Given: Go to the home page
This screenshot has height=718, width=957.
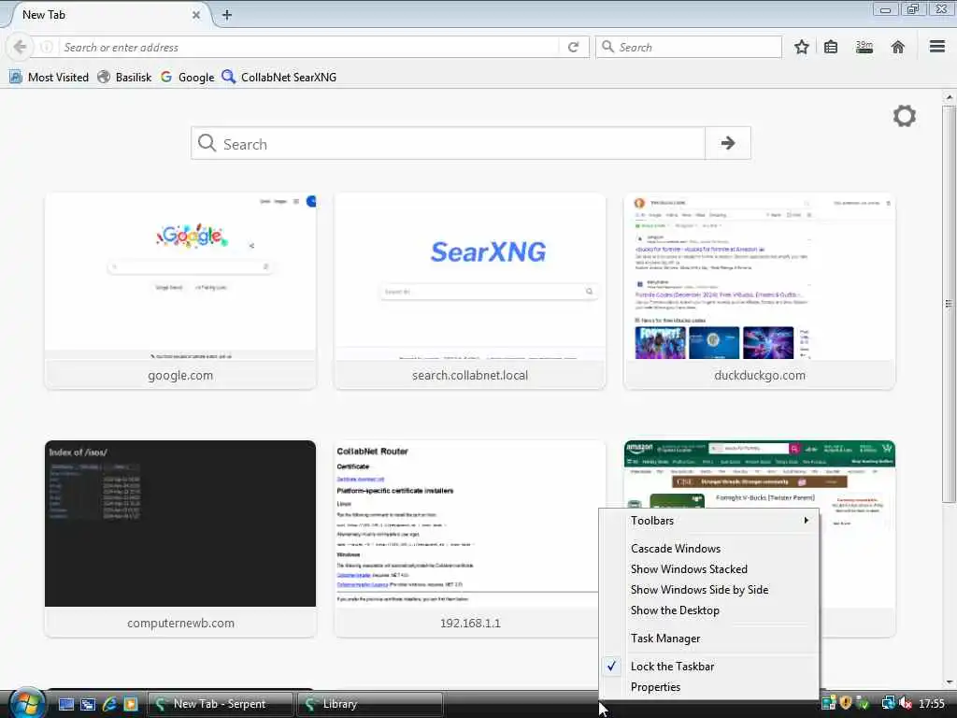Looking at the screenshot, I should [897, 47].
